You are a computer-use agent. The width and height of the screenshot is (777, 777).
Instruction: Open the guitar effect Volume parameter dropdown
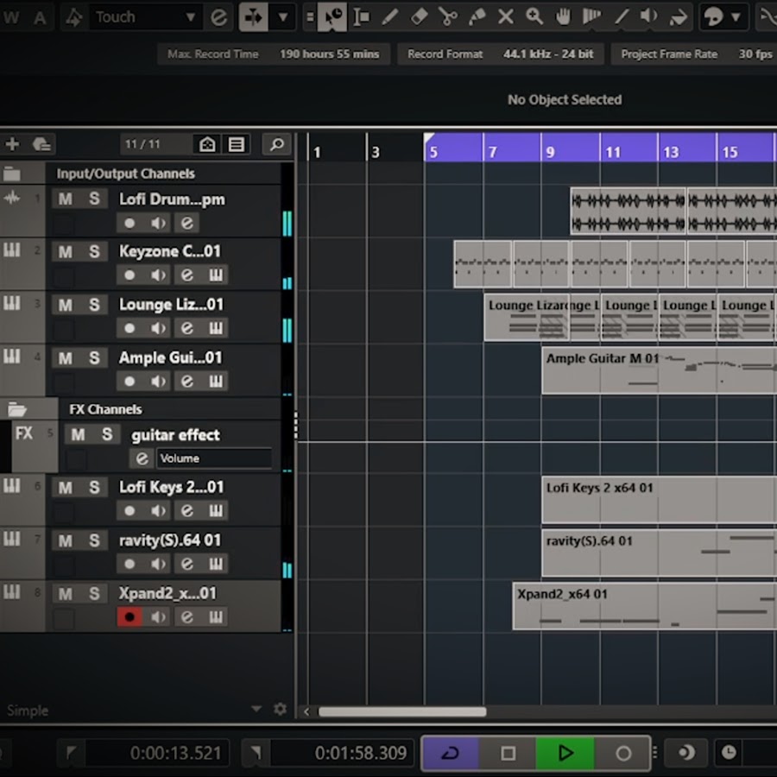(x=213, y=458)
